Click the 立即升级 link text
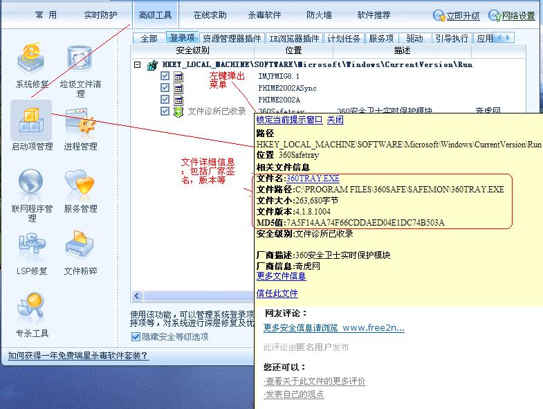 463,16
